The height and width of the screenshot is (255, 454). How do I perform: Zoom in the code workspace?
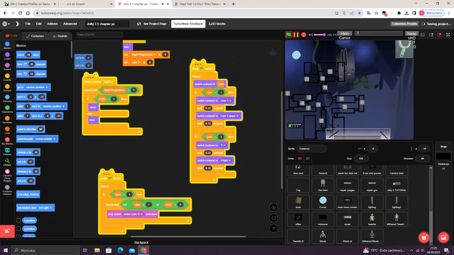pyautogui.click(x=273, y=208)
